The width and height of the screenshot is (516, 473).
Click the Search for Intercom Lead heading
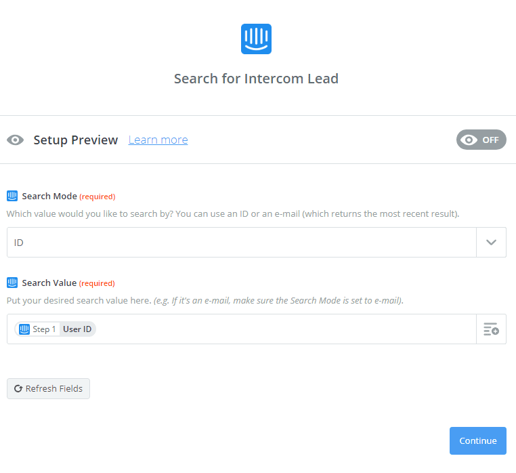256,79
